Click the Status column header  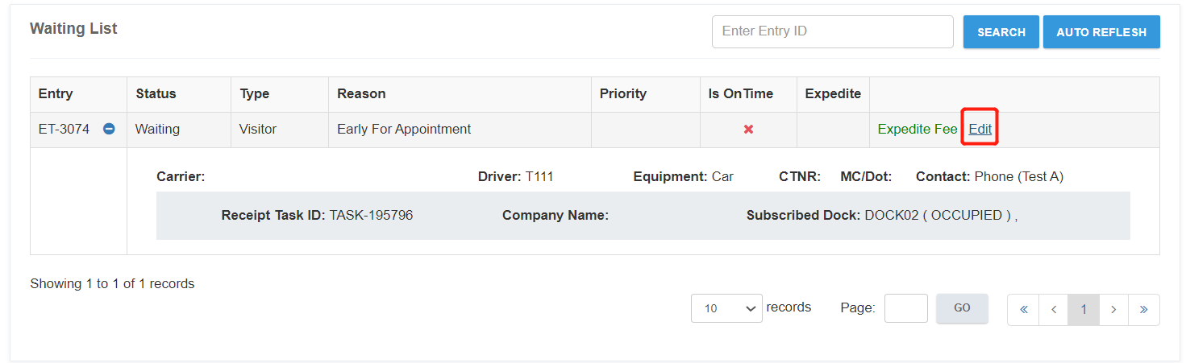pyautogui.click(x=156, y=93)
